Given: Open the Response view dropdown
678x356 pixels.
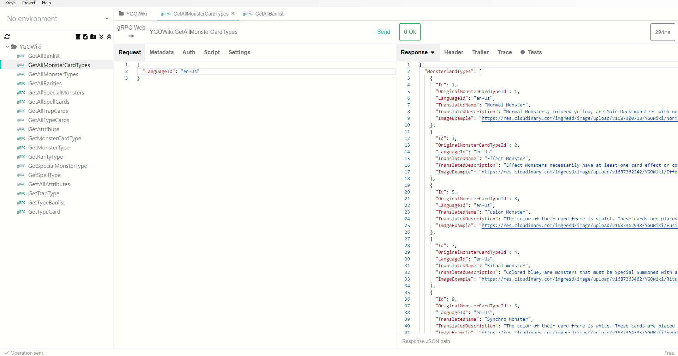Looking at the screenshot, I should coord(433,53).
